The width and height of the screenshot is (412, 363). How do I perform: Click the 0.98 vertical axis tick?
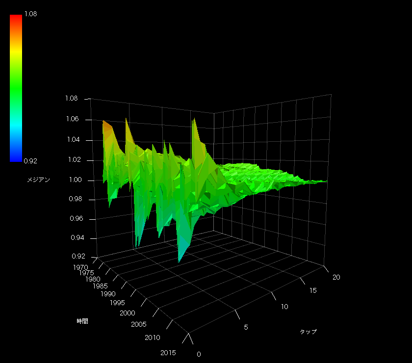(76, 199)
